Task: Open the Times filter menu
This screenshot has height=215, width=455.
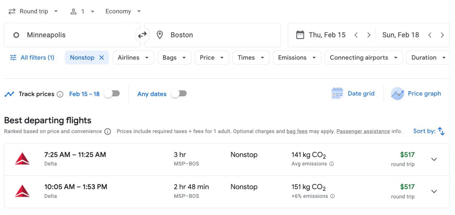Action: pos(251,57)
